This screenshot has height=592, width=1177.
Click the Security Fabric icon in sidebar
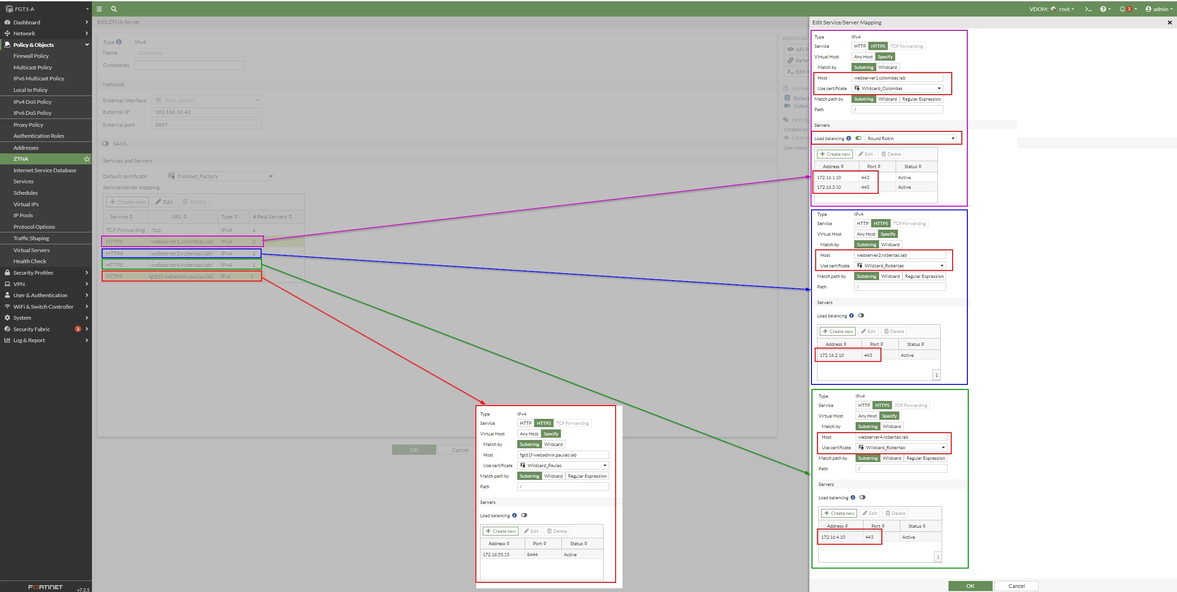(x=7, y=329)
